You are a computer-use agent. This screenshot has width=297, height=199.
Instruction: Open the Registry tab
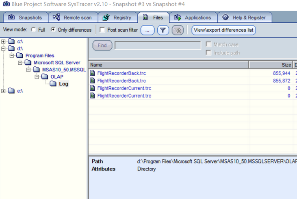[118, 17]
